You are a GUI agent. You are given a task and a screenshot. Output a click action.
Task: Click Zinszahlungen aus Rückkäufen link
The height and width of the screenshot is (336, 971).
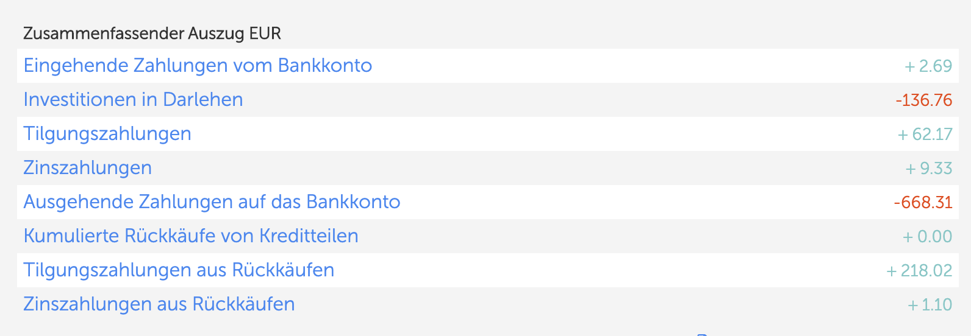coord(159,304)
